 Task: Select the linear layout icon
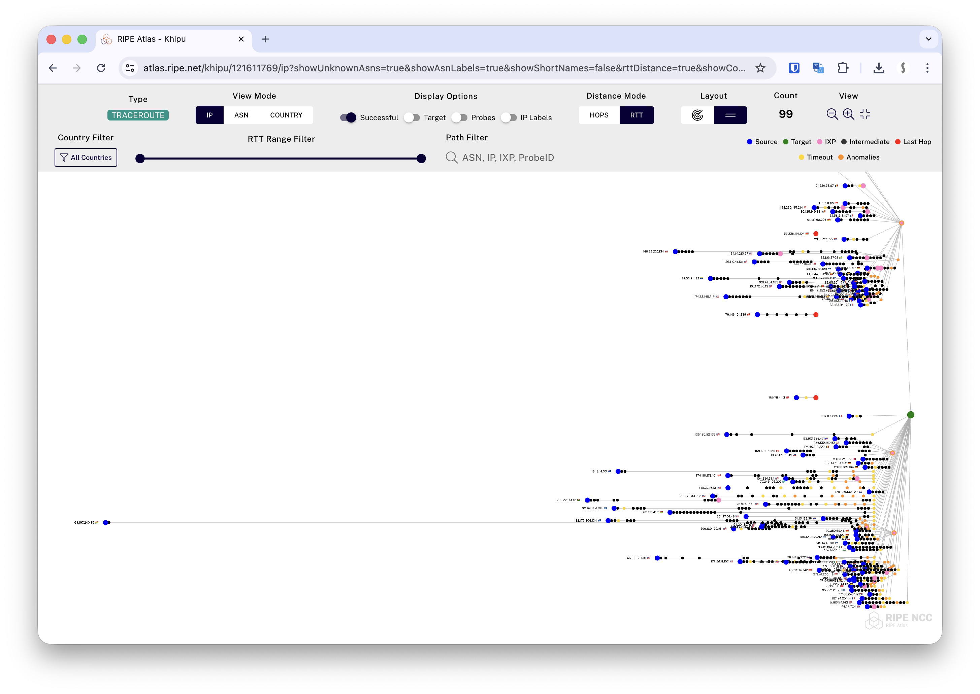730,115
